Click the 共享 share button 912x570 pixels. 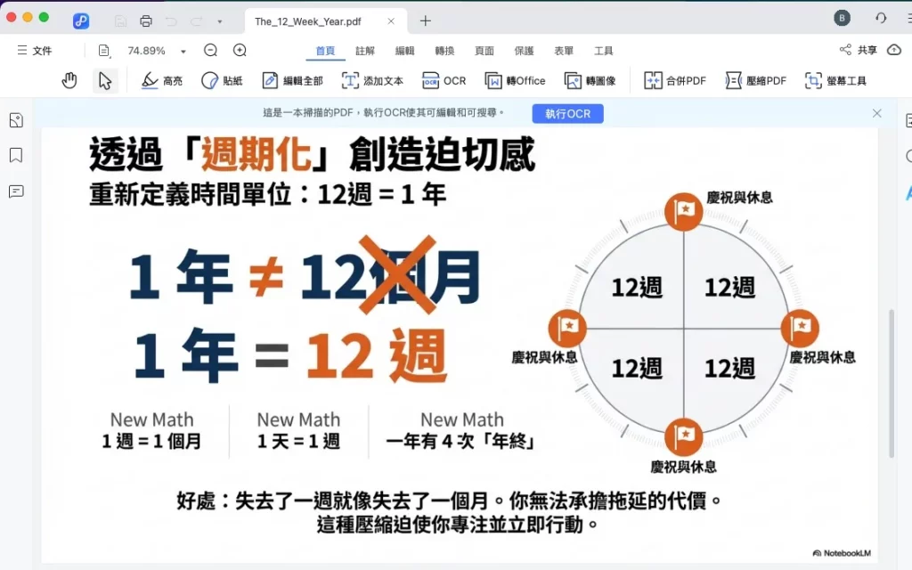pos(859,51)
